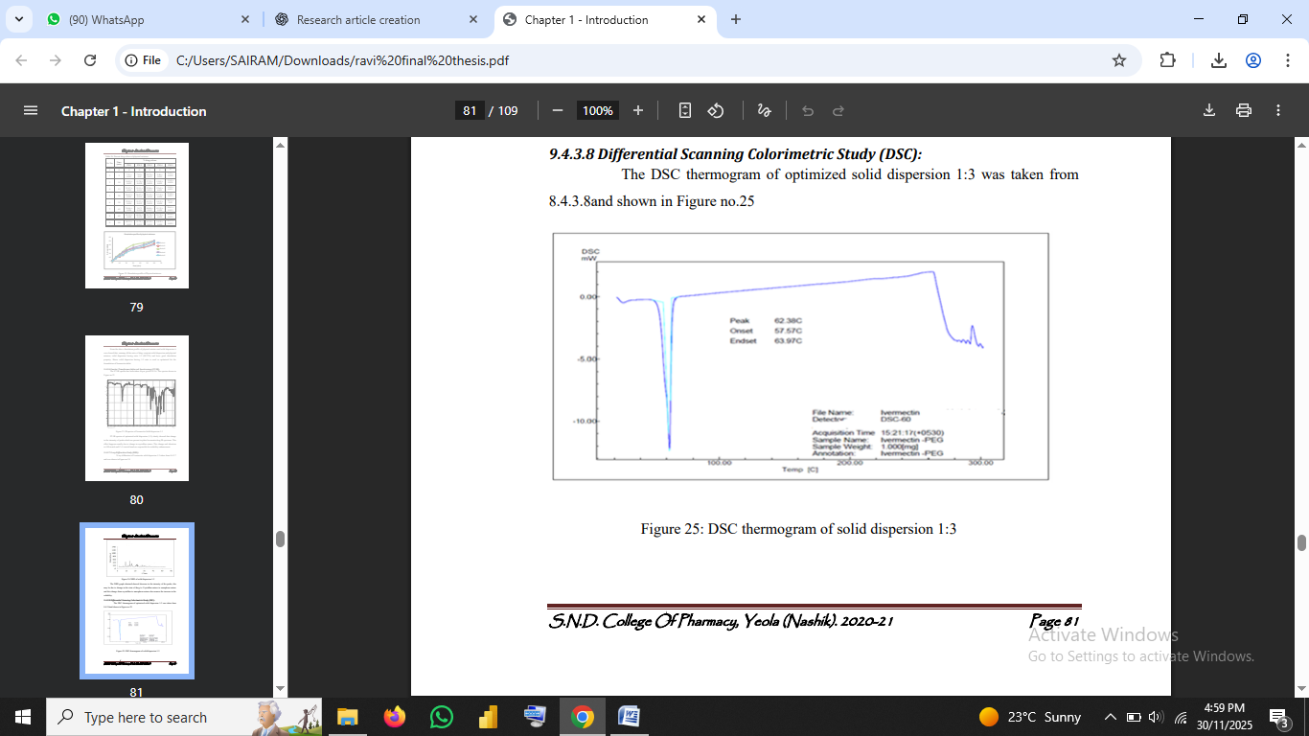The height and width of the screenshot is (736, 1309).
Task: Open the Chrome extensions puzzle icon
Action: pos(1167,60)
